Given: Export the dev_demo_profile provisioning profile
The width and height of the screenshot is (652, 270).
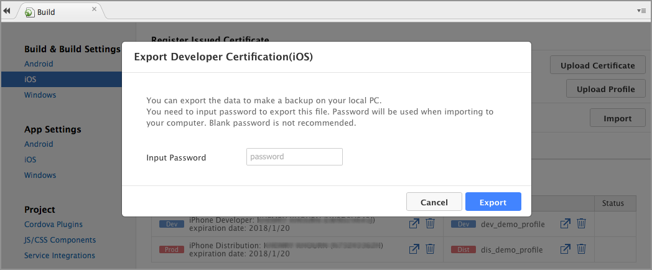Looking at the screenshot, I should [566, 223].
